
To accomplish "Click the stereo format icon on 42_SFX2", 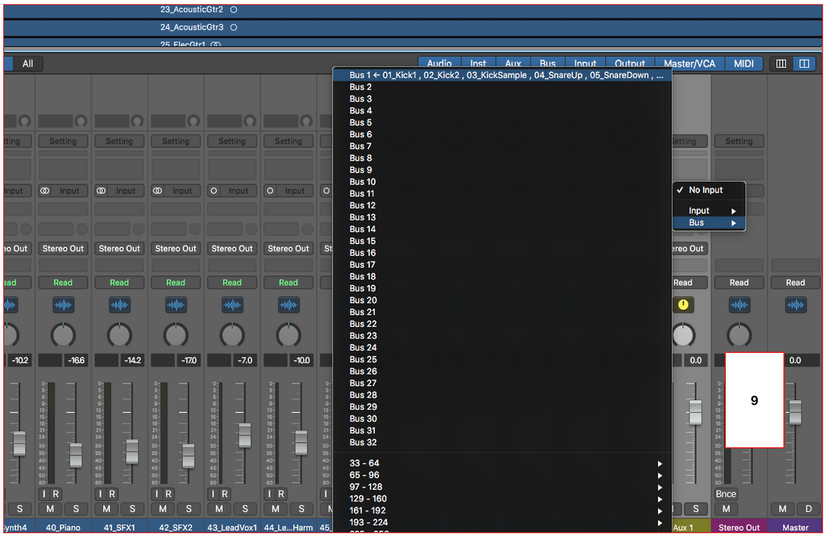I will point(158,191).
